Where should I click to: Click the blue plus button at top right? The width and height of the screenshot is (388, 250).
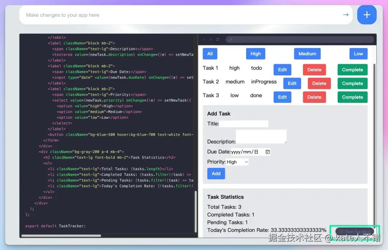tap(366, 15)
